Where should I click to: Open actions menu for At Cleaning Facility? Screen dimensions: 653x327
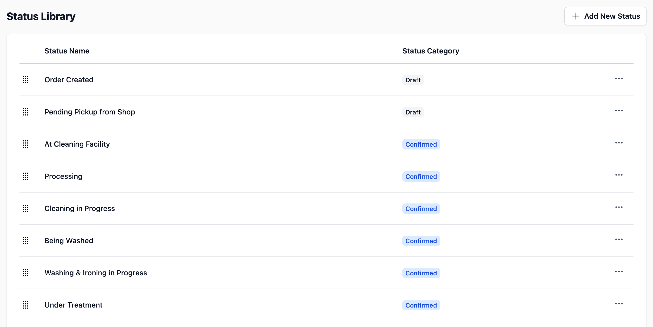tap(619, 143)
